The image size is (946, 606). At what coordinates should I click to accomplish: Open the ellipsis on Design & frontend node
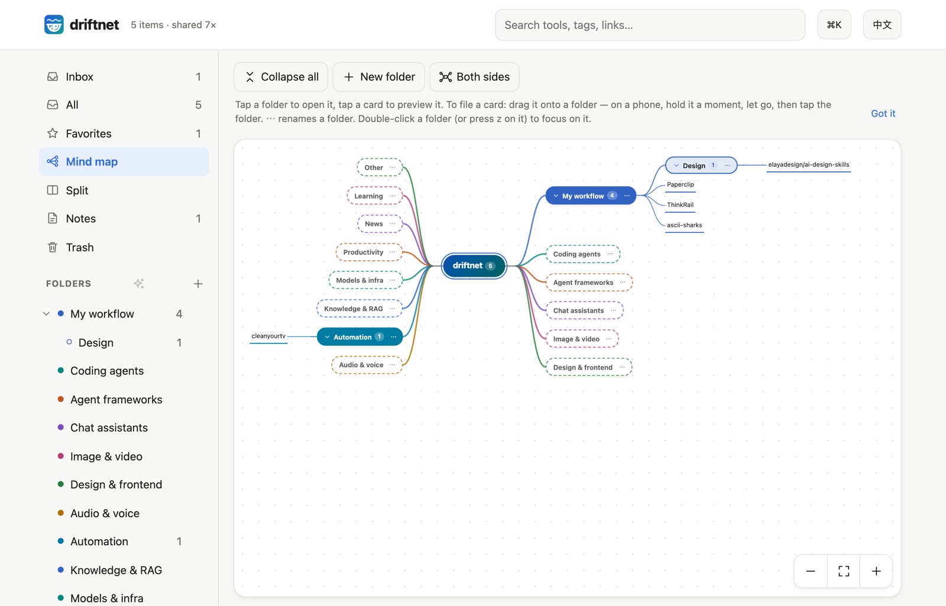pyautogui.click(x=622, y=367)
